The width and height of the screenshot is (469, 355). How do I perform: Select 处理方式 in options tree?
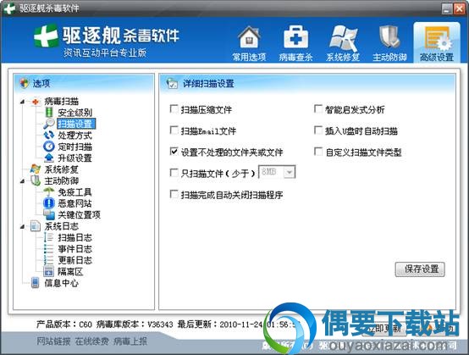[74, 136]
